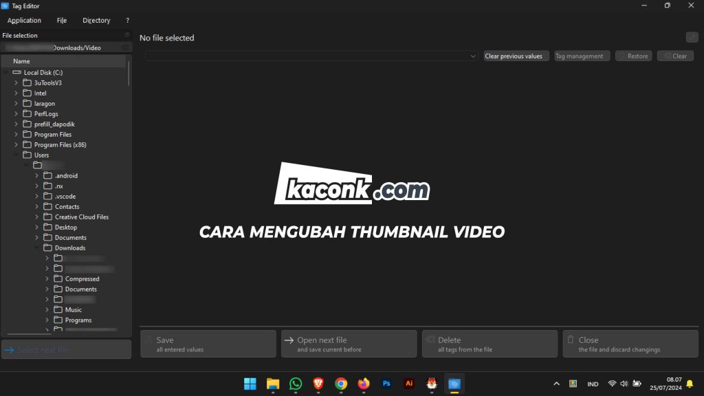
Task: Expand the laragon folder
Action: [16, 103]
